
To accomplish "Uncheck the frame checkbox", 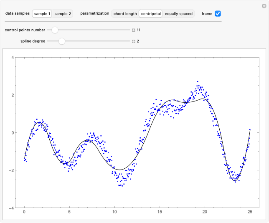I will coord(218,14).
